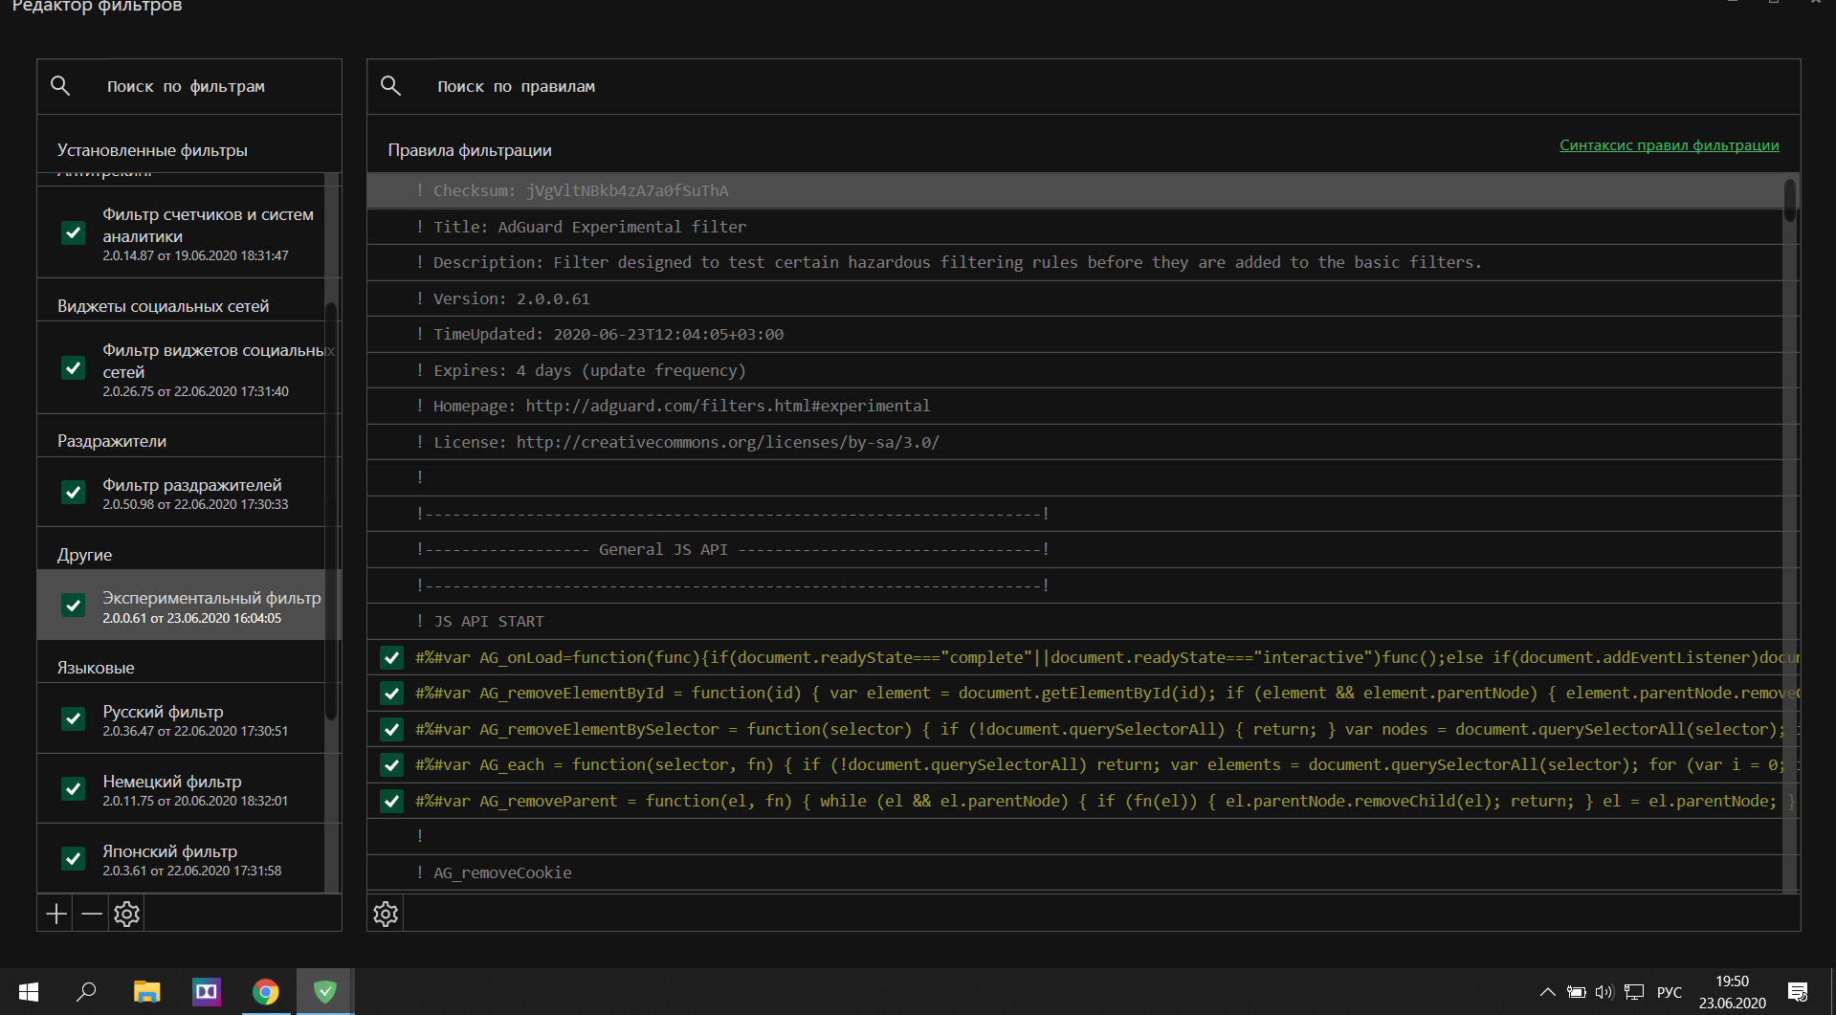Switch input language РУС
Viewport: 1836px width, 1015px height.
pos(1670,992)
